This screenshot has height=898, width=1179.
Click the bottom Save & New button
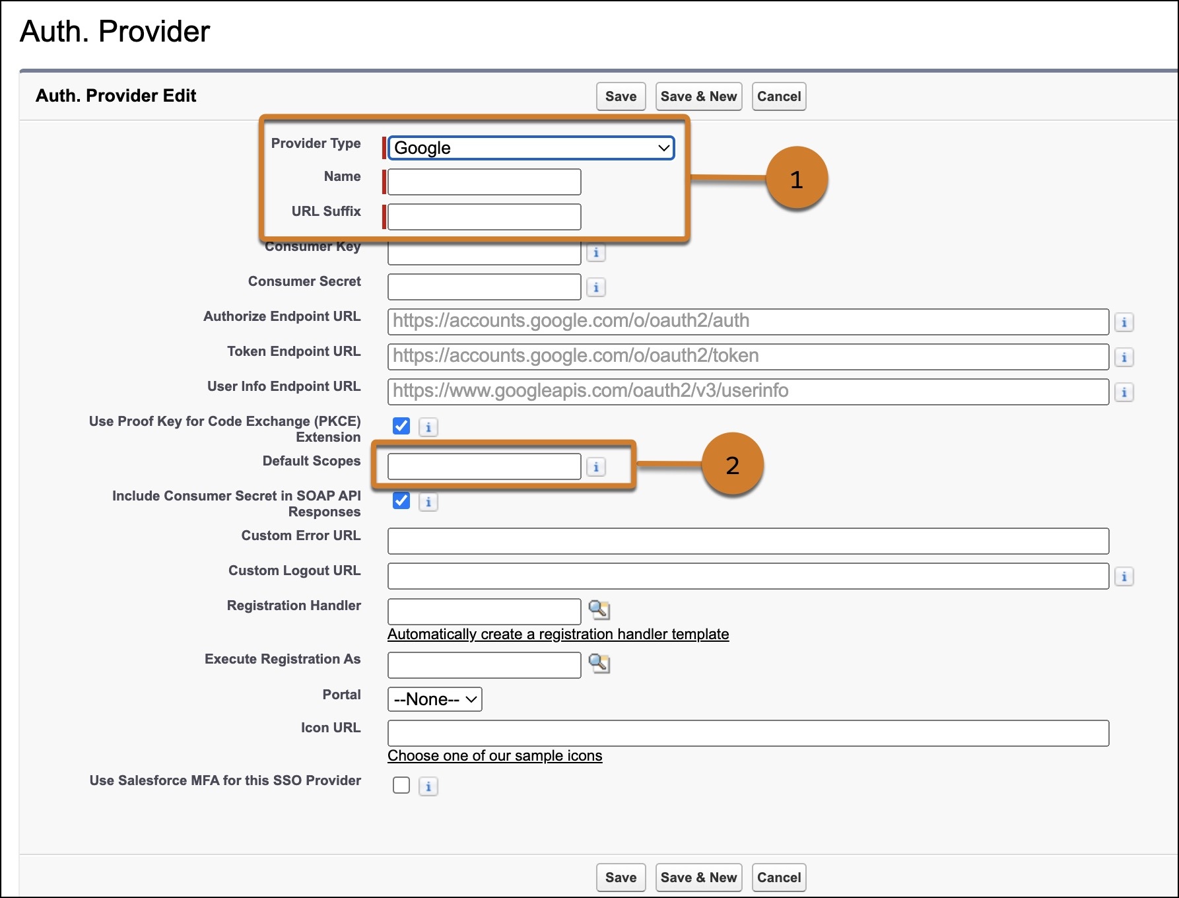click(x=698, y=878)
